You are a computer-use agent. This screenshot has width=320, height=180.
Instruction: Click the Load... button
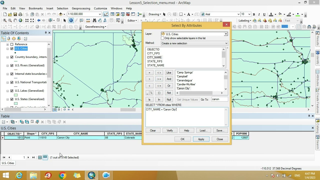pyautogui.click(x=203, y=130)
